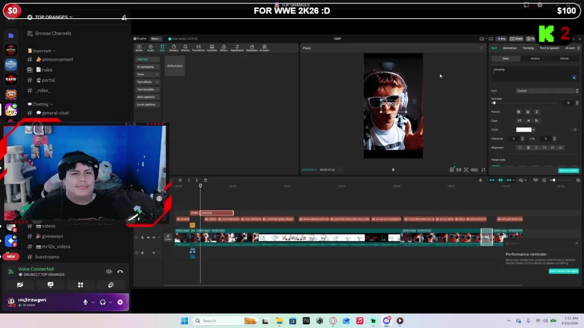
Task: Switch to the Bubble sub-tab
Action: [x=535, y=58]
